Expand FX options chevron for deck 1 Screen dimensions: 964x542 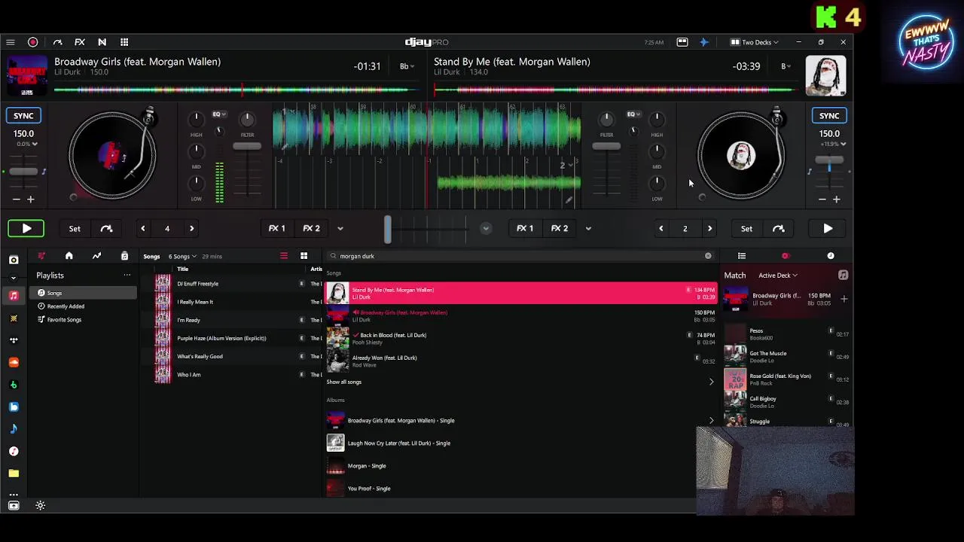(340, 228)
